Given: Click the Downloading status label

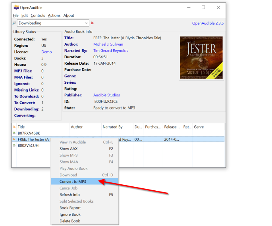Looking at the screenshot, I should (x=27, y=109).
